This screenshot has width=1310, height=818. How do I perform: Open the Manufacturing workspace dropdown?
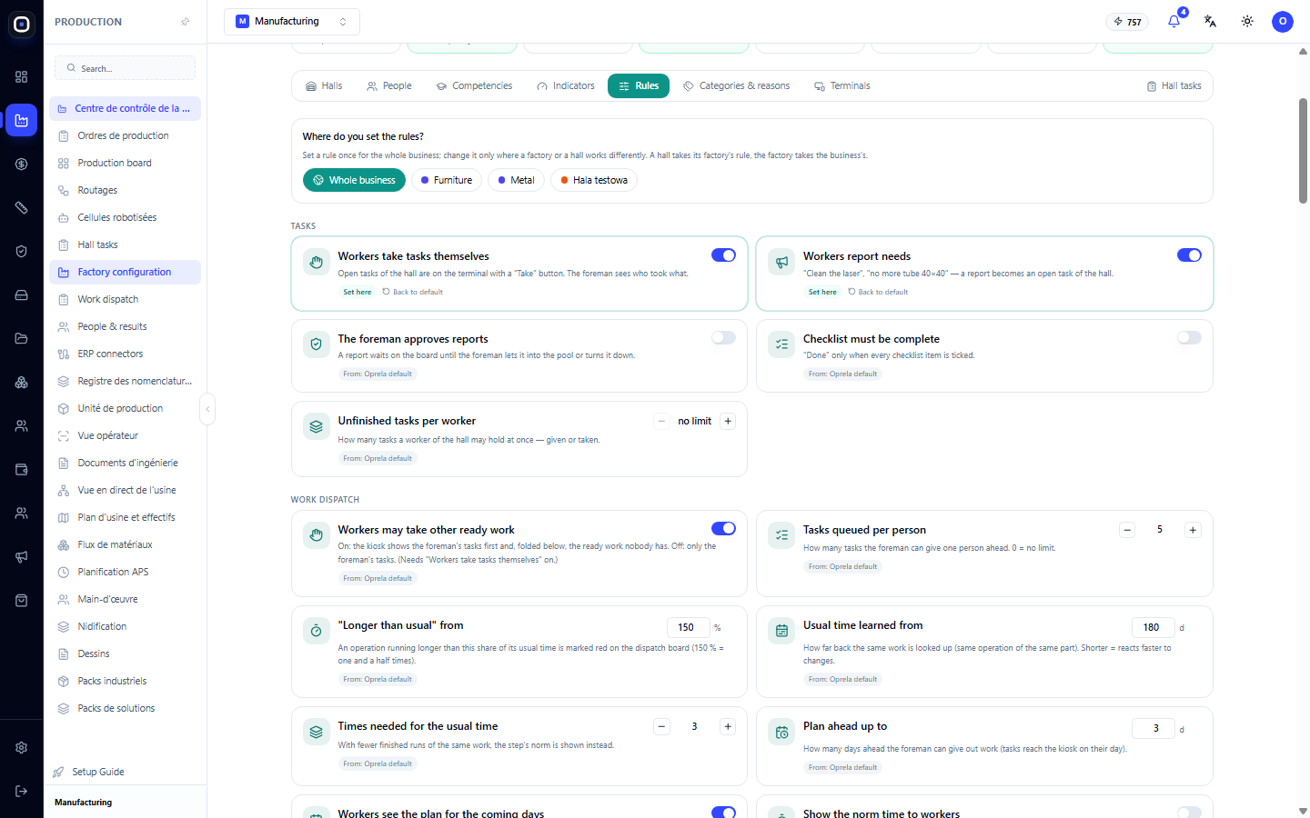click(292, 21)
